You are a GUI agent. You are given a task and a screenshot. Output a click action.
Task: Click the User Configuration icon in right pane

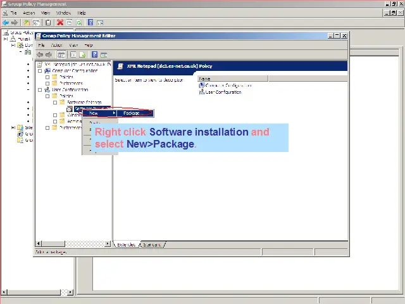coord(202,92)
